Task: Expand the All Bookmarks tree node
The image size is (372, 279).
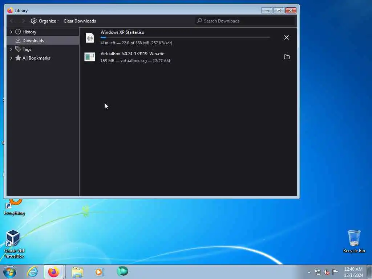Action: pos(11,58)
